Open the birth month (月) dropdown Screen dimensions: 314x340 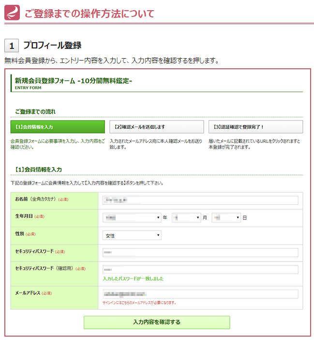tap(186, 218)
